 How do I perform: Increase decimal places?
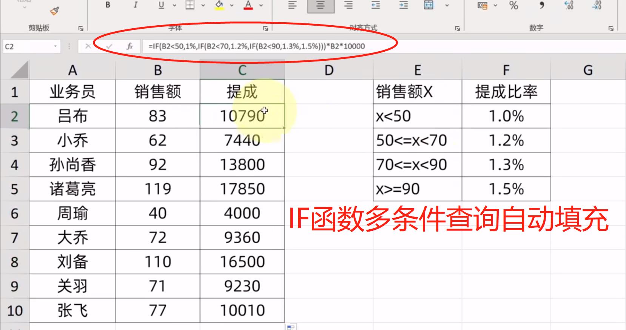[x=569, y=5]
